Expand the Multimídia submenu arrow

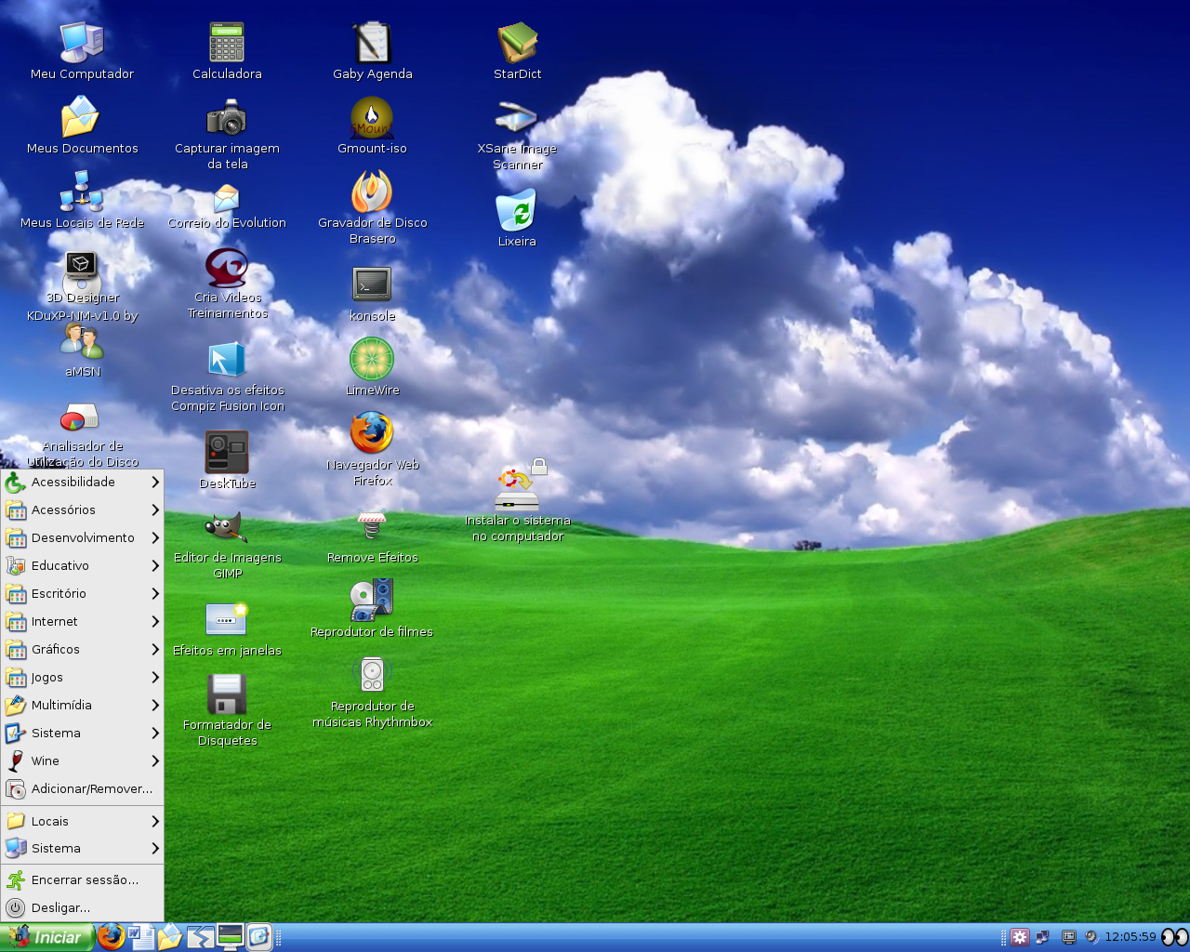click(x=155, y=705)
